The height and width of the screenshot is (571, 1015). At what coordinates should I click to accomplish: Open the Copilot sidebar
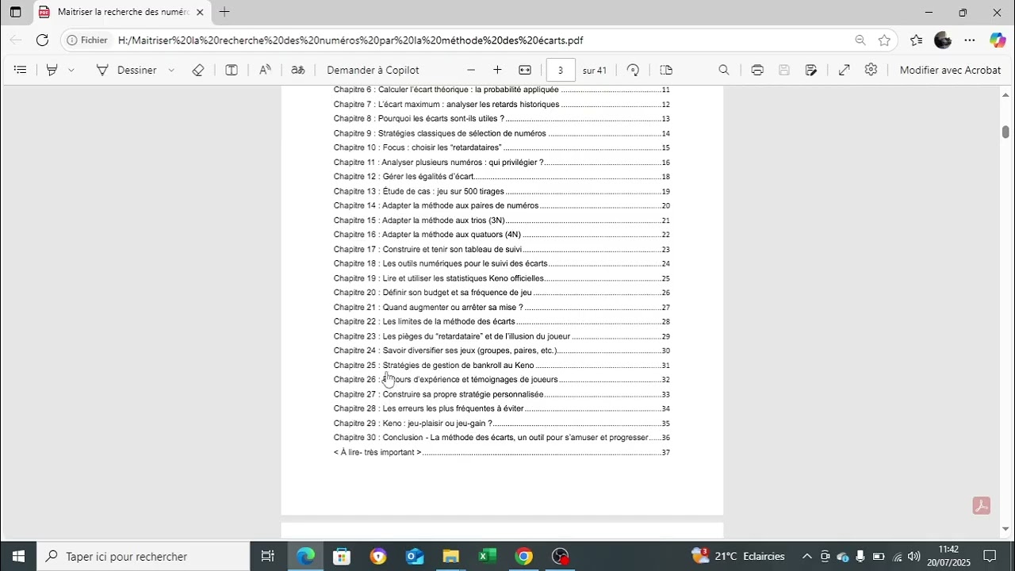[x=998, y=40]
